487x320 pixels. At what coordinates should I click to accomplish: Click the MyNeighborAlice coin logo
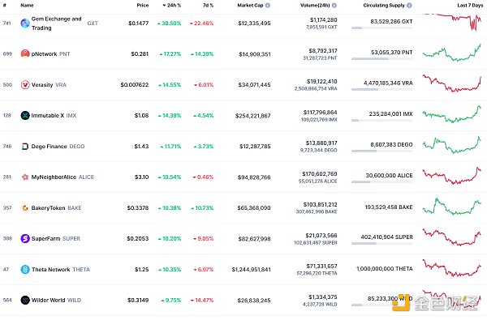(25, 177)
